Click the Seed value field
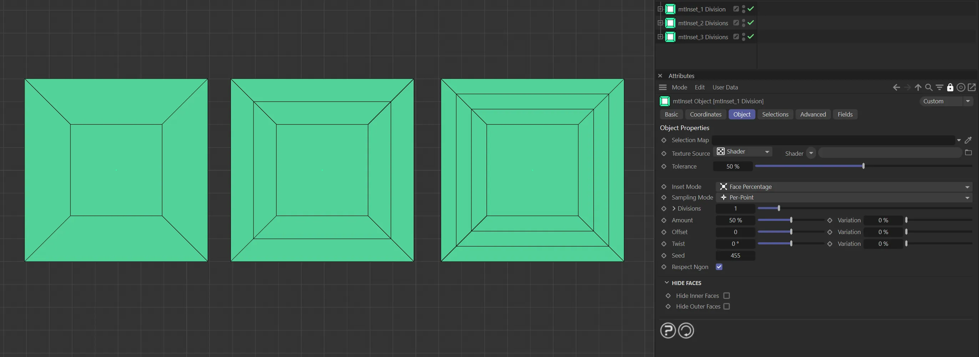Screen dimensions: 979x357 point(735,256)
